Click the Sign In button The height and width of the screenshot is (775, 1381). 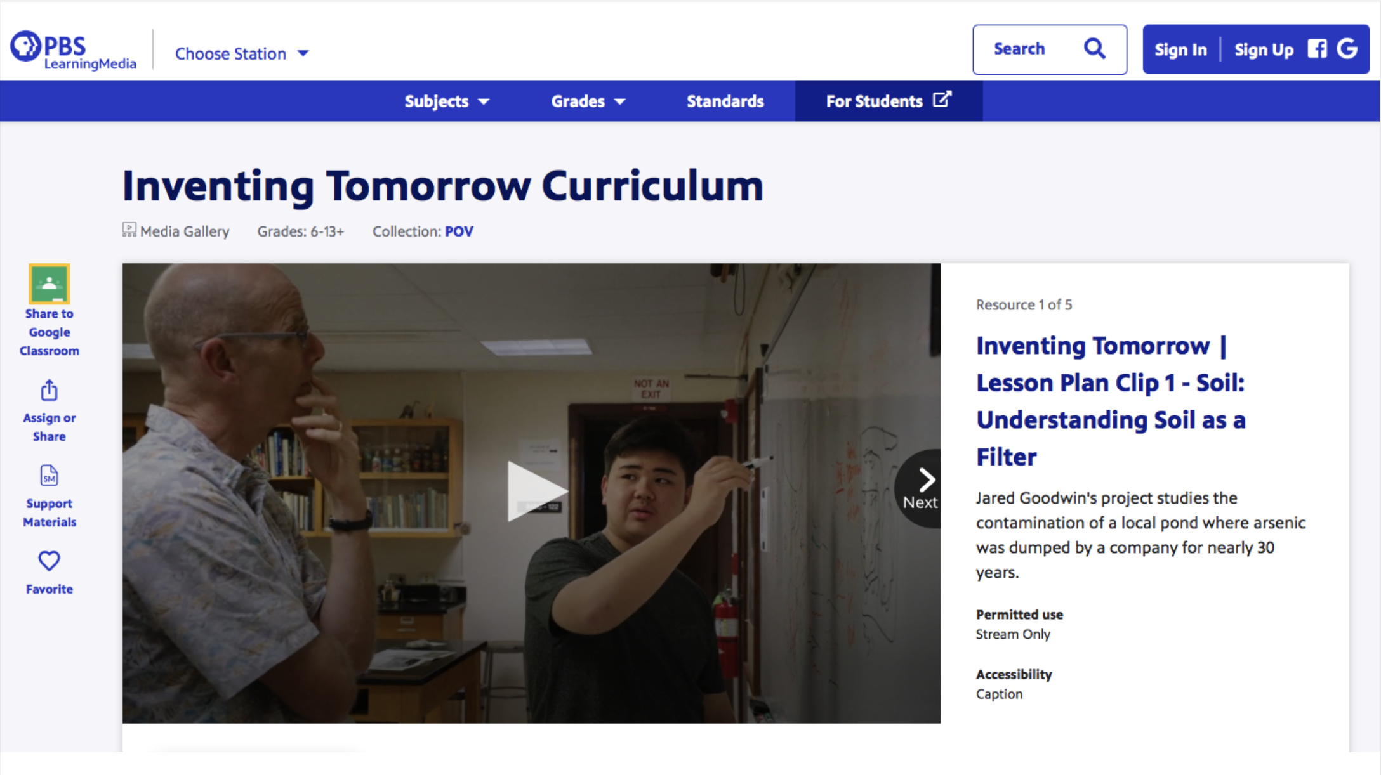1180,50
